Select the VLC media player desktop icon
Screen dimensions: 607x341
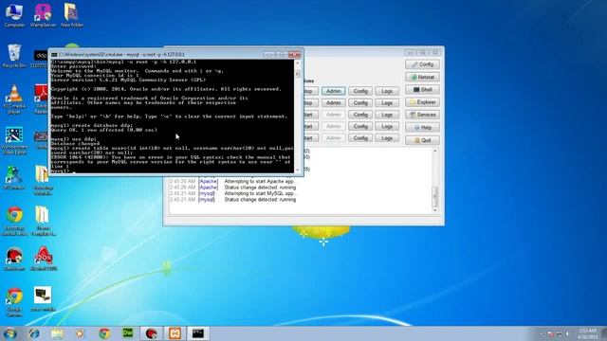(x=14, y=99)
